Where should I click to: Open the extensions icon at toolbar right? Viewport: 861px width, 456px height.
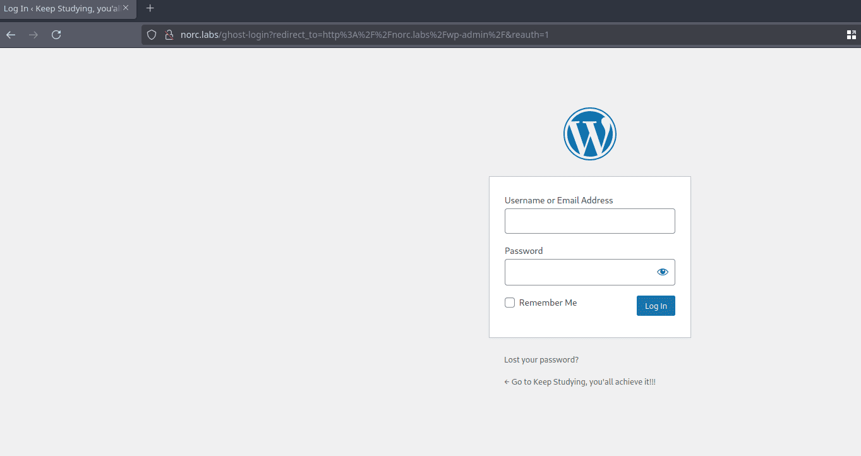(852, 35)
